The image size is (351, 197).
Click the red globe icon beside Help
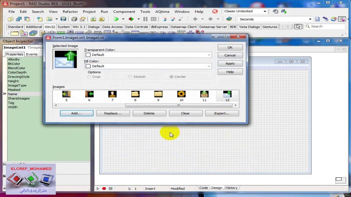click(215, 11)
